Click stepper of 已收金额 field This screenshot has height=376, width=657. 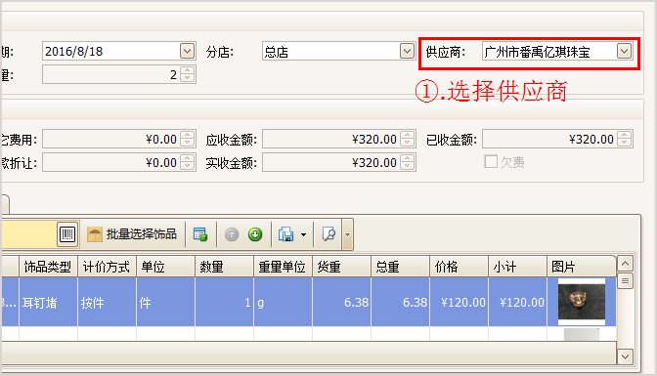coord(625,139)
